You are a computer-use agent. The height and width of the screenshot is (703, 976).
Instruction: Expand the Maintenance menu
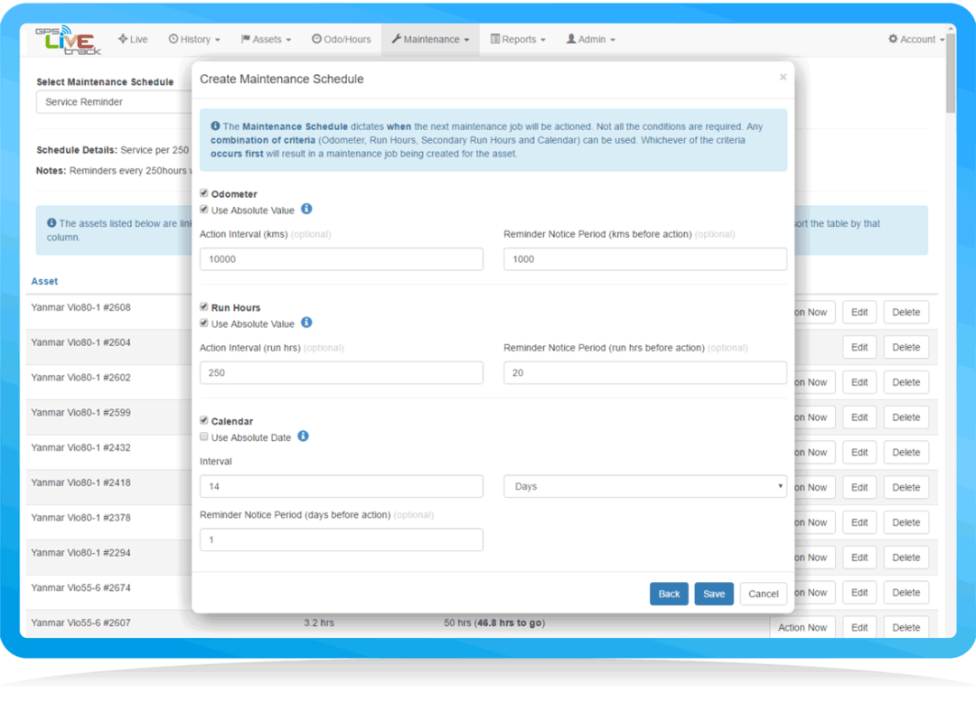click(430, 40)
